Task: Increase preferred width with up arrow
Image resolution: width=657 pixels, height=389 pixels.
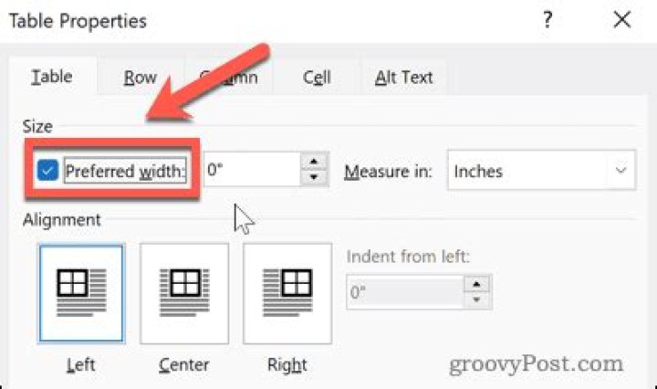Action: [314, 162]
